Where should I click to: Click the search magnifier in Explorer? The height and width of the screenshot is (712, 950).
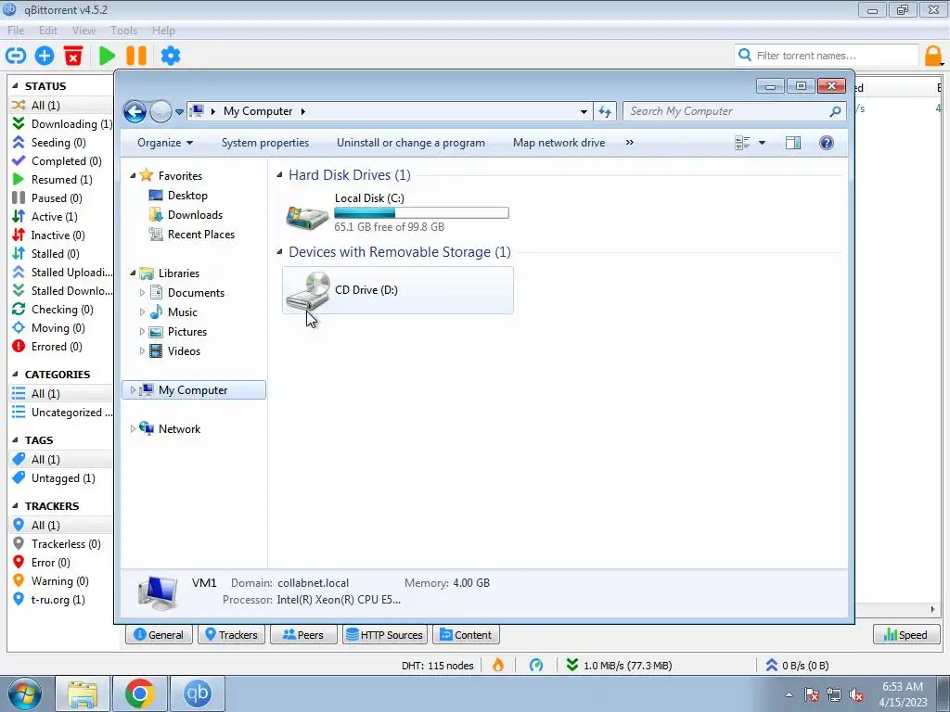point(836,111)
